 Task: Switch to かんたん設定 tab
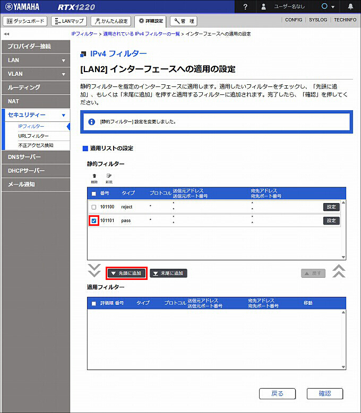[111, 21]
